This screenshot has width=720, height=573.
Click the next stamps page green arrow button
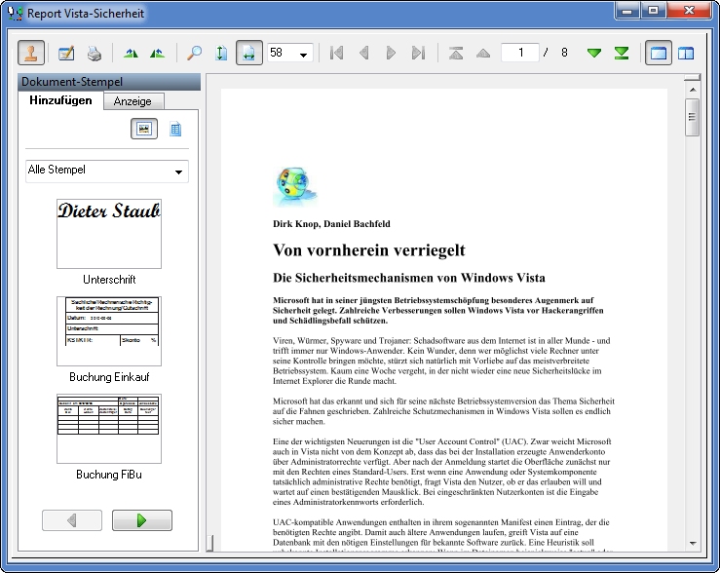click(x=142, y=520)
